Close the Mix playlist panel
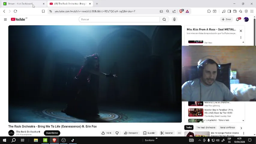The height and width of the screenshot is (144, 256). click(x=241, y=31)
